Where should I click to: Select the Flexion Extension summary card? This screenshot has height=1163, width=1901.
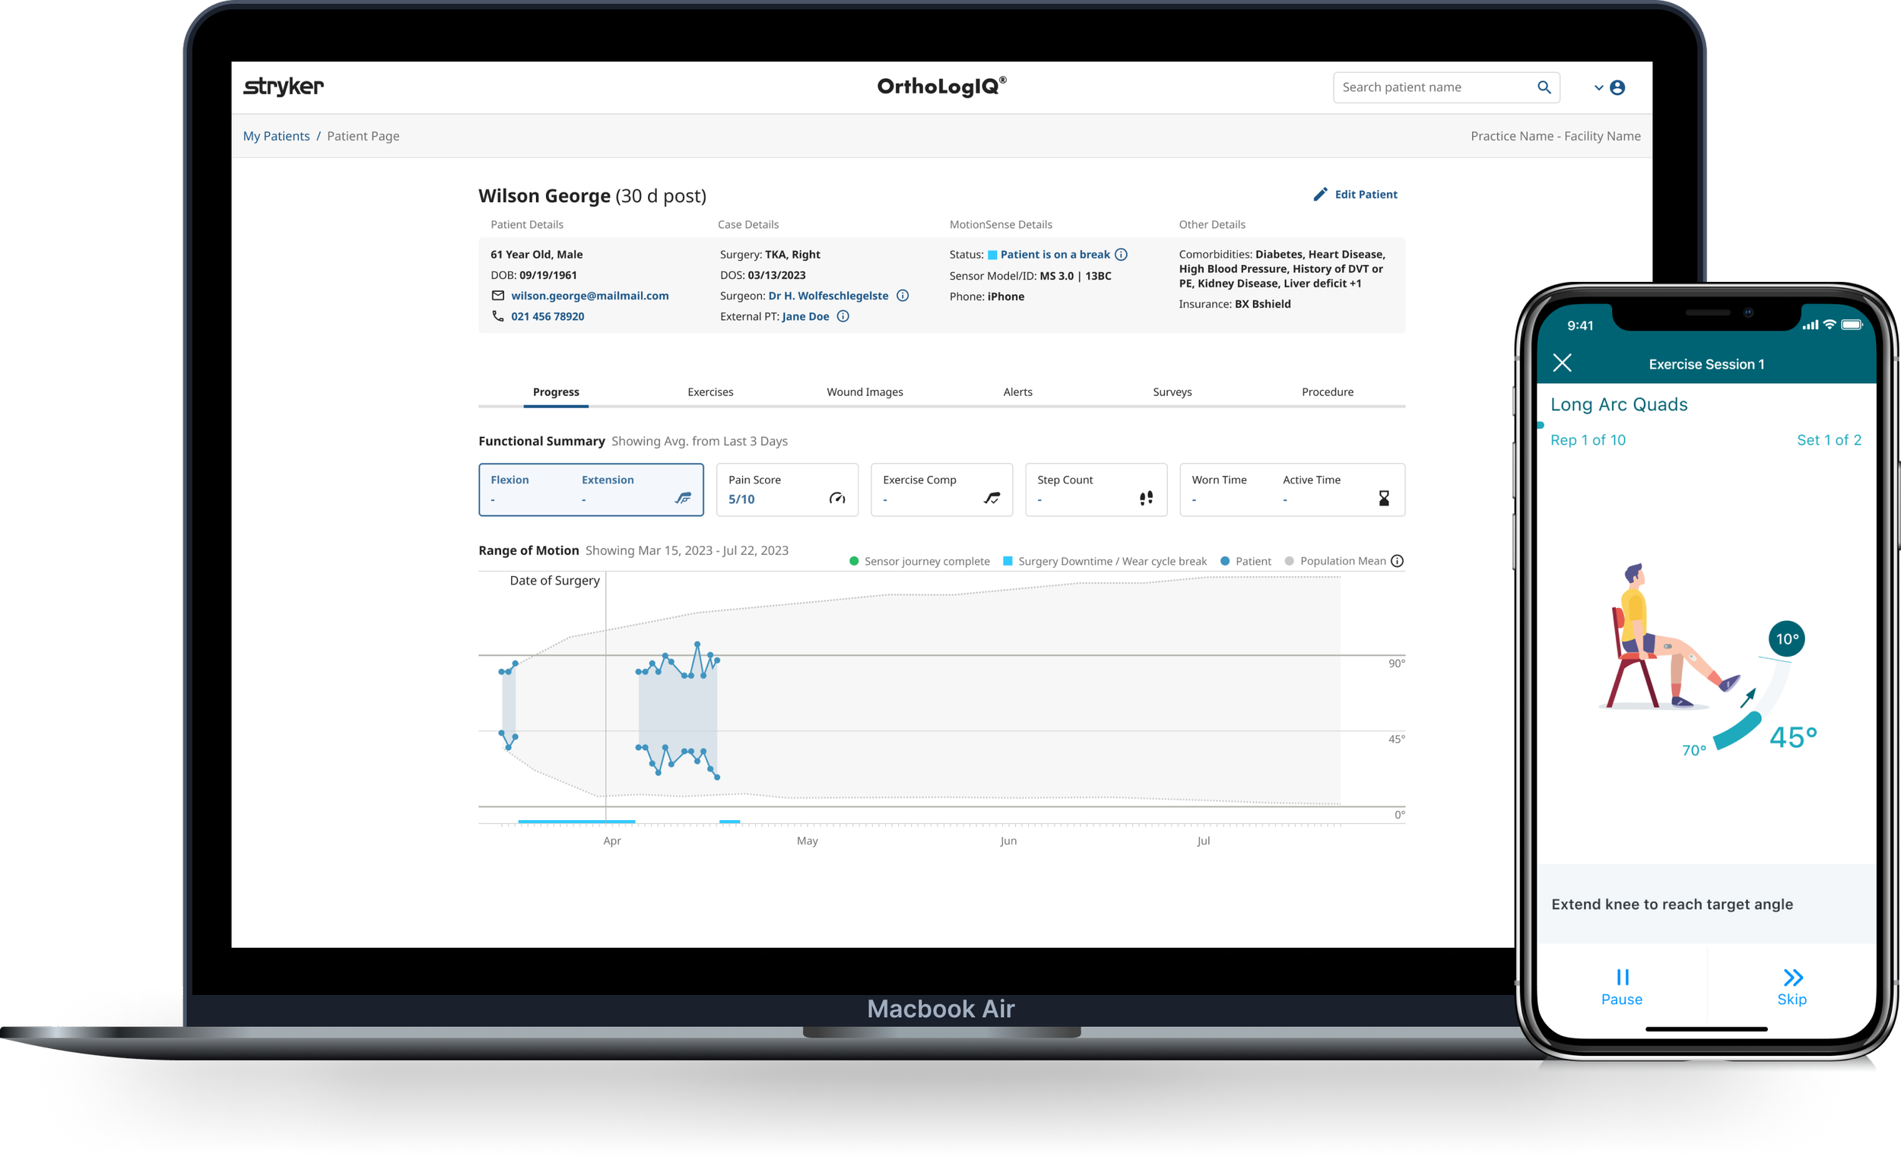(591, 489)
